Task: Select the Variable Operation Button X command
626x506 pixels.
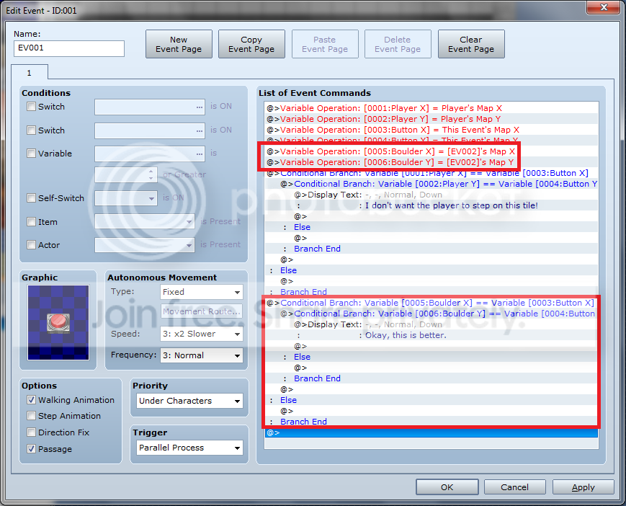Action: point(432,130)
